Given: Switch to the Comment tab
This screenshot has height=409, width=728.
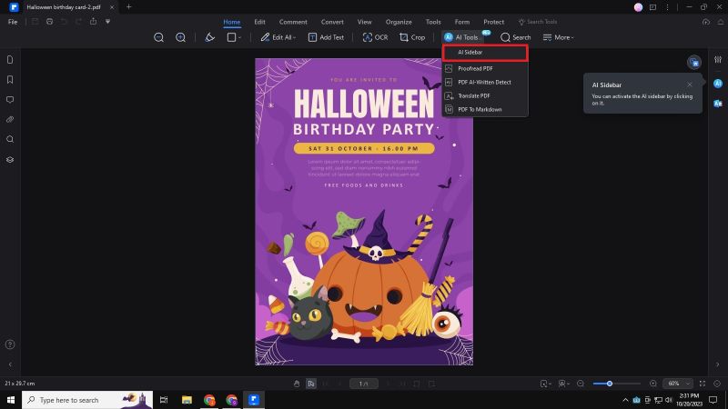Looking at the screenshot, I should pos(293,22).
